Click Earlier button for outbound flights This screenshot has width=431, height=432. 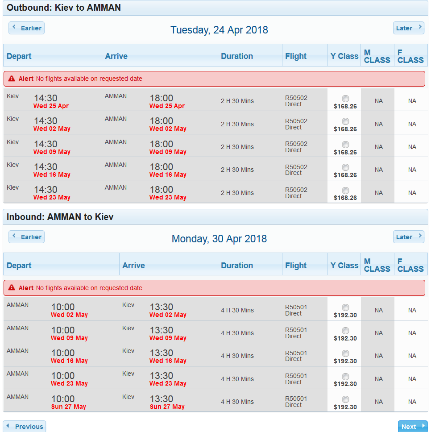[27, 28]
